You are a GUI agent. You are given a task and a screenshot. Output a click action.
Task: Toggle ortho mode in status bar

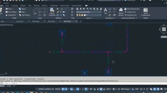coord(74,89)
